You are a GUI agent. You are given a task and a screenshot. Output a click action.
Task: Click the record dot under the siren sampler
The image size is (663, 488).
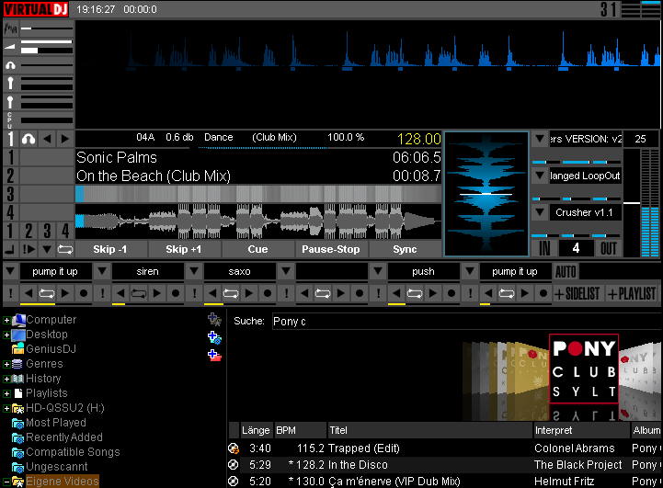click(175, 293)
